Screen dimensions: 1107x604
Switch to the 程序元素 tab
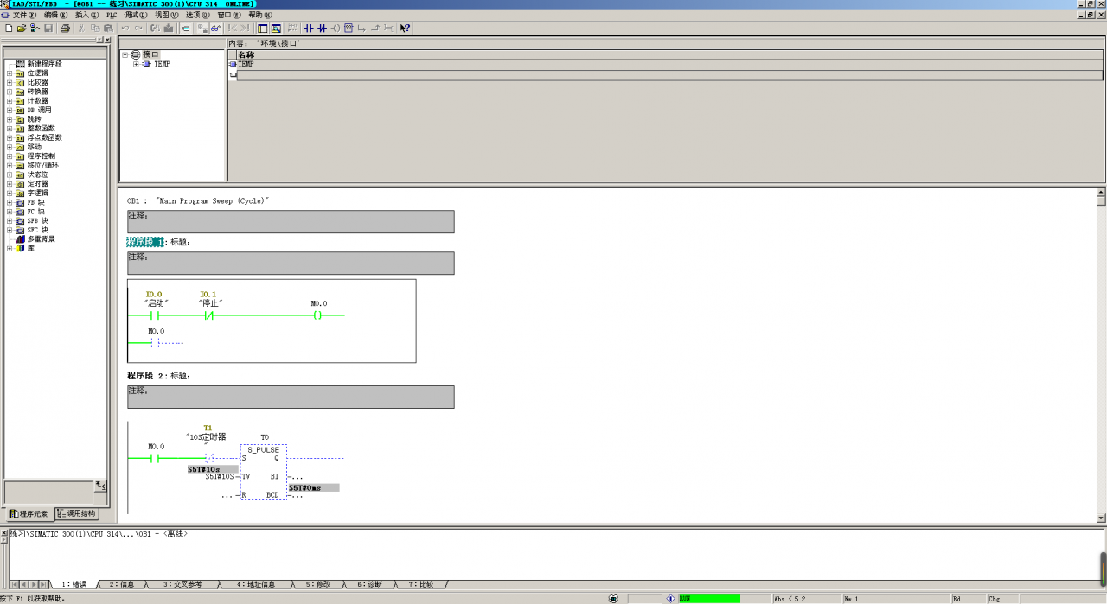[29, 513]
